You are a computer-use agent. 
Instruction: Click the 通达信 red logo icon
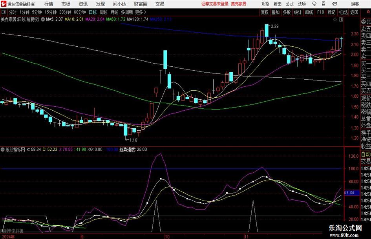[3, 4]
